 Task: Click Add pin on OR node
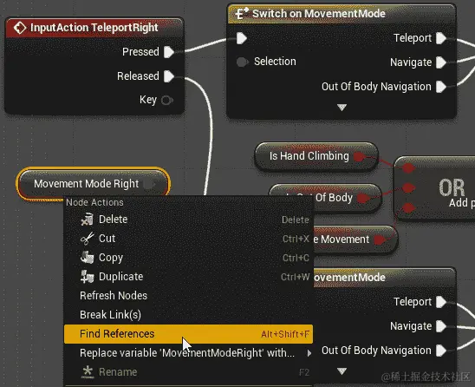click(461, 203)
